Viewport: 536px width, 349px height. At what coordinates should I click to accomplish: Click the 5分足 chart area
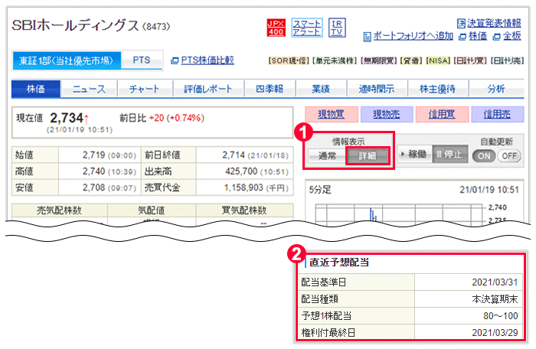(413, 204)
